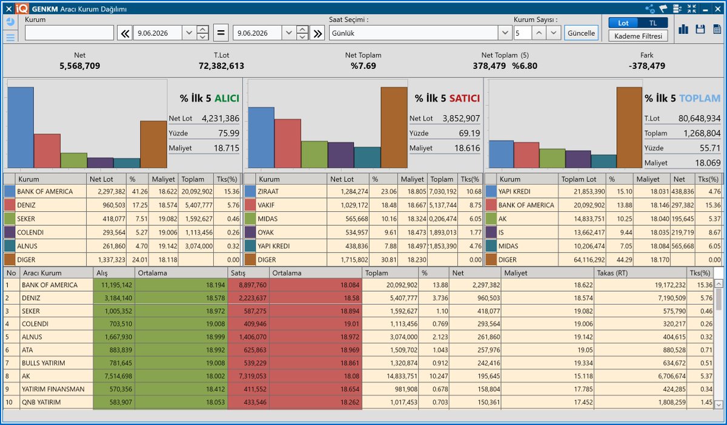The width and height of the screenshot is (727, 425).
Task: Click the list lines icon at top left
Action: [x=10, y=38]
